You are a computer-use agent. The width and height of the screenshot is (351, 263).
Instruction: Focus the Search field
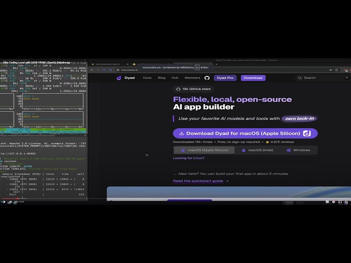[322, 78]
